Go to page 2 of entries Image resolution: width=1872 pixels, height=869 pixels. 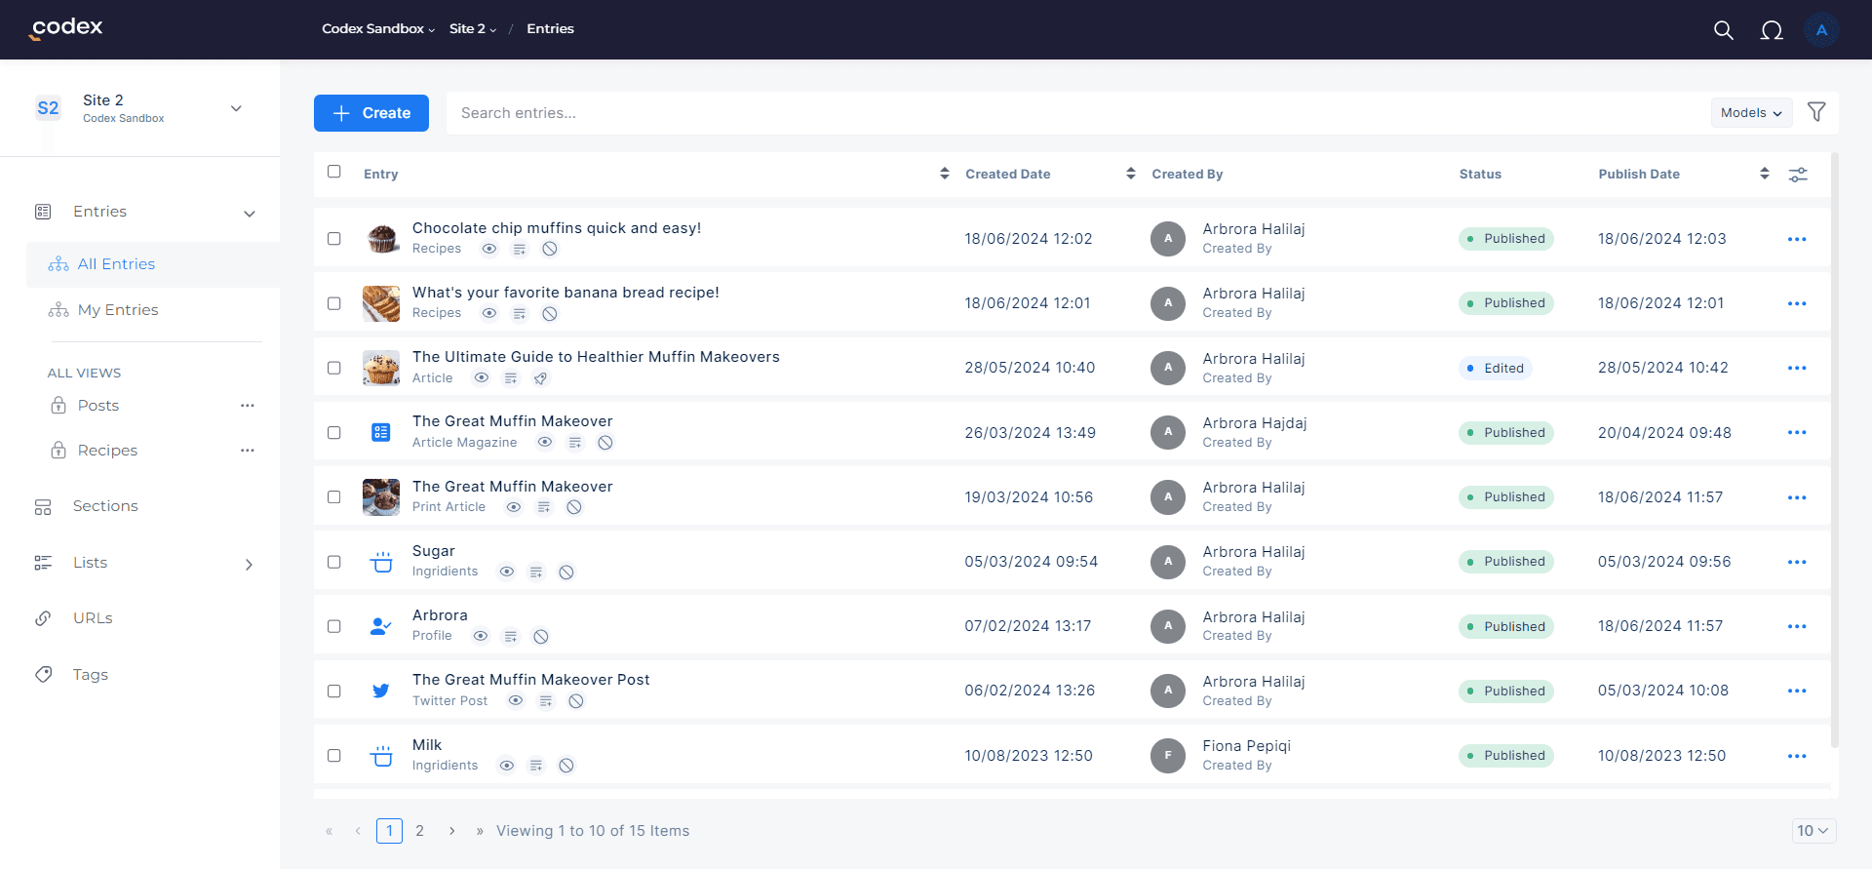(x=420, y=831)
